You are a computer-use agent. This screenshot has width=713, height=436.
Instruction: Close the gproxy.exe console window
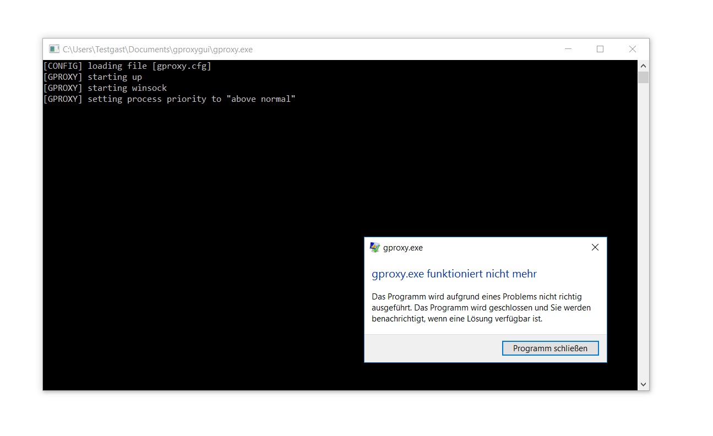click(x=633, y=49)
